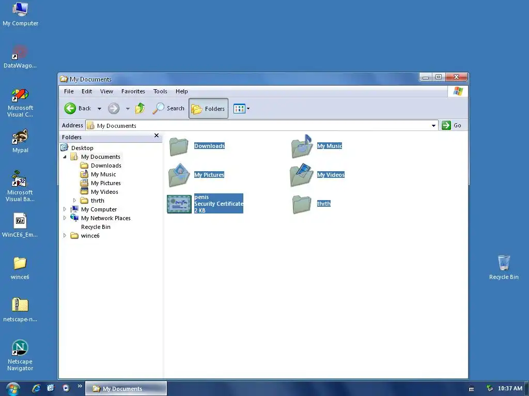Select the My Music folder icon in file pane
This screenshot has height=396, width=529.
coord(302,146)
